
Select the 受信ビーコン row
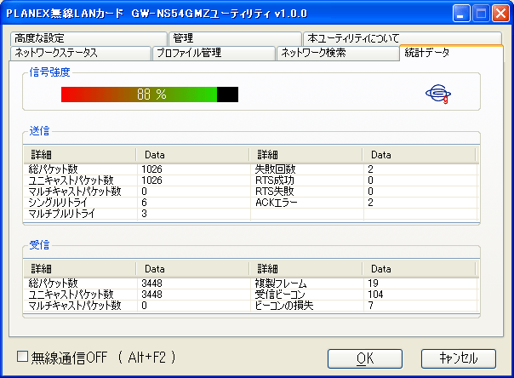pyautogui.click(x=280, y=295)
